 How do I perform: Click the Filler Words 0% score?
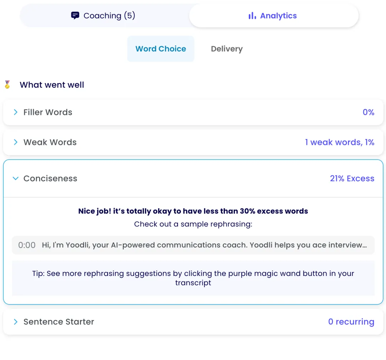point(368,112)
